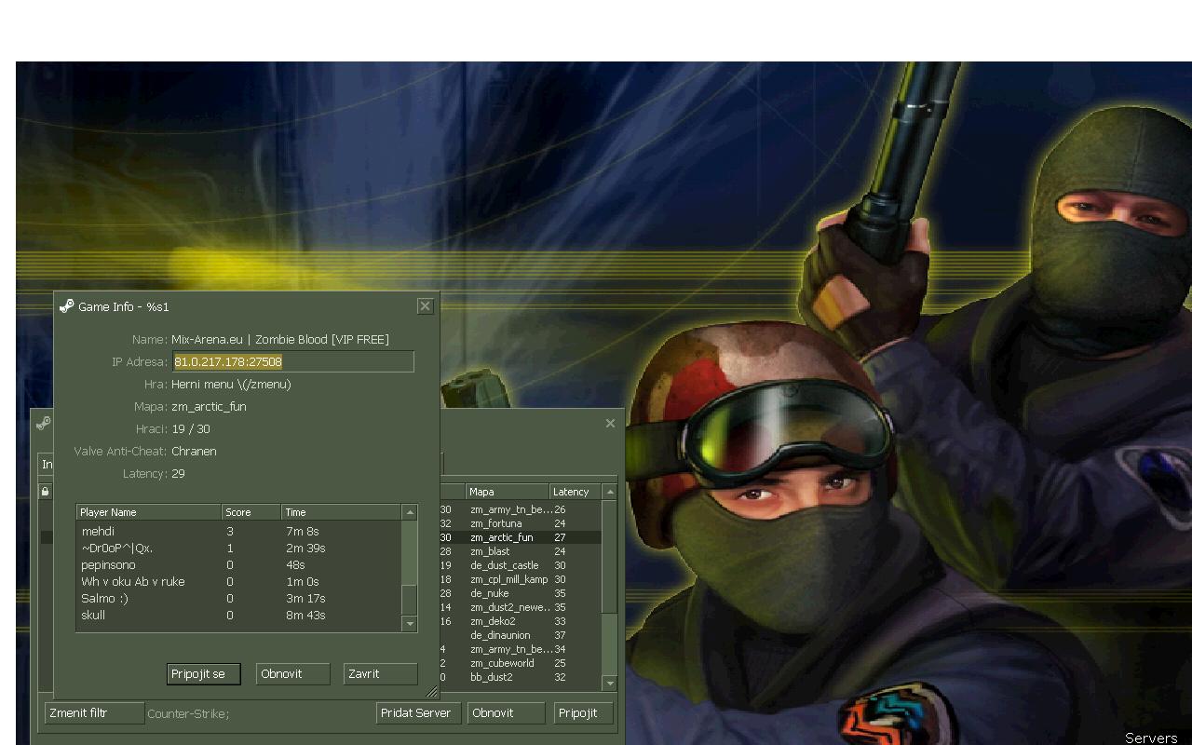Screen dimensions: 1192x745
Task: Click the server list scrollbar thumb
Action: coord(610,557)
